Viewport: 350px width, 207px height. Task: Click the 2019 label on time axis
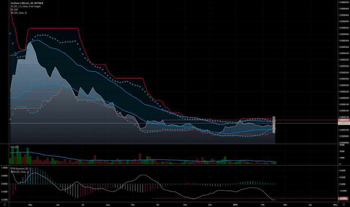(235, 205)
